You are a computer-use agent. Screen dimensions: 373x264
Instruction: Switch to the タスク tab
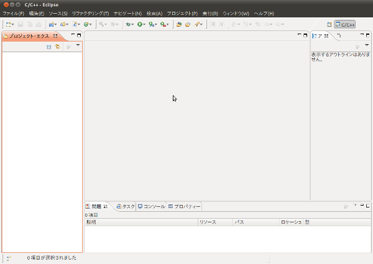(x=126, y=206)
